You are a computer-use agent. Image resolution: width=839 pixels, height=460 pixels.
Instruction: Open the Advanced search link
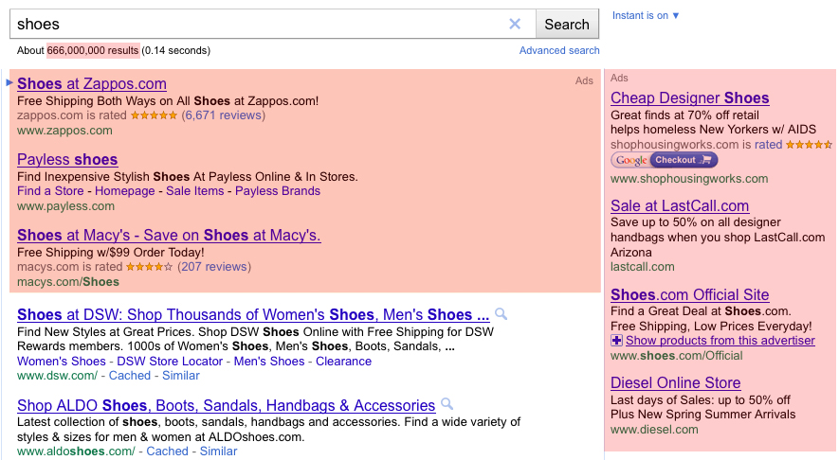(x=559, y=50)
